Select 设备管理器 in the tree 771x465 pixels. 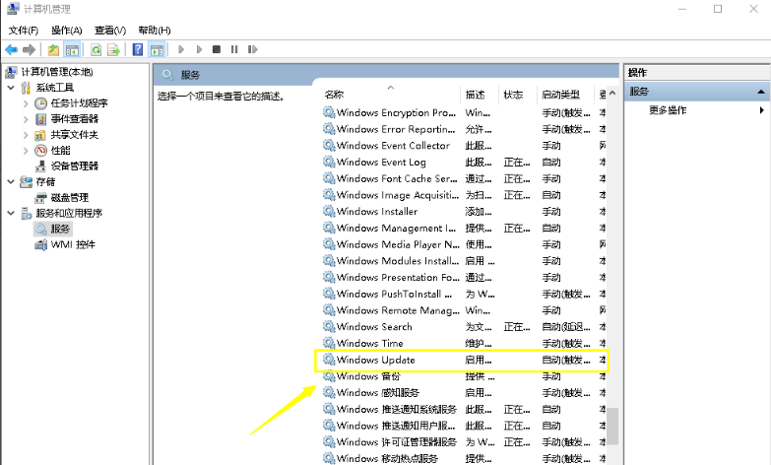tap(74, 166)
